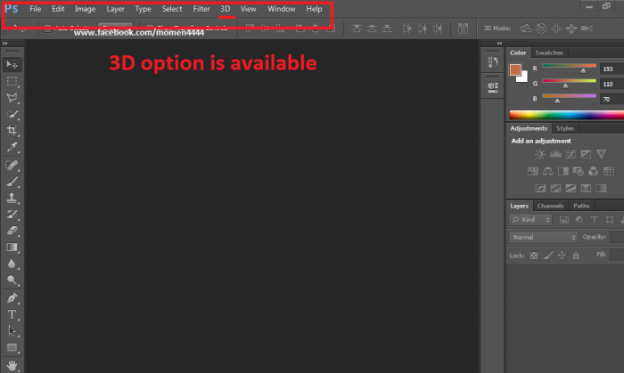Add an Exposure adjustment

pyautogui.click(x=586, y=154)
